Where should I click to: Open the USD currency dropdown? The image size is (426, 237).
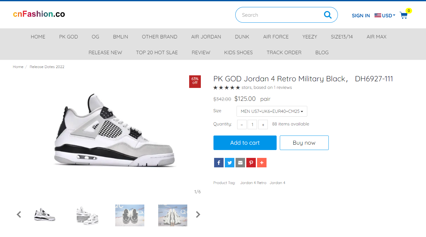[385, 15]
